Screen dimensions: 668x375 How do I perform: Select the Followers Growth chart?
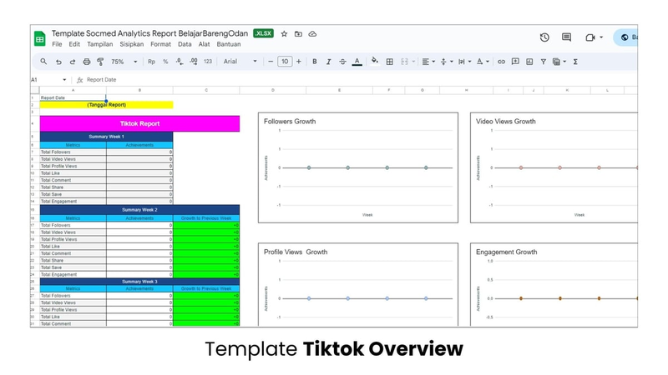[358, 167]
